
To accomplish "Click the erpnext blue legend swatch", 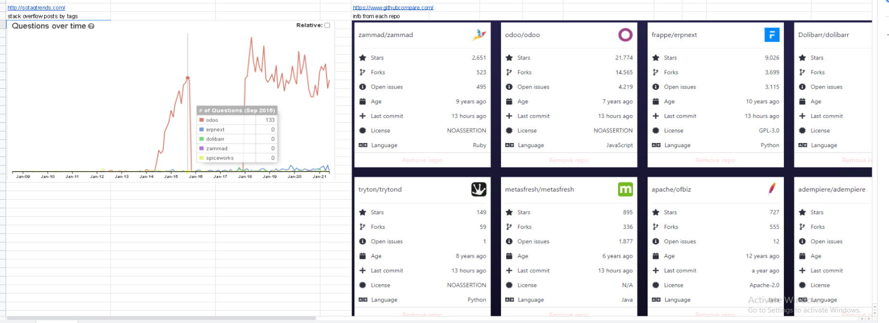I will [202, 130].
